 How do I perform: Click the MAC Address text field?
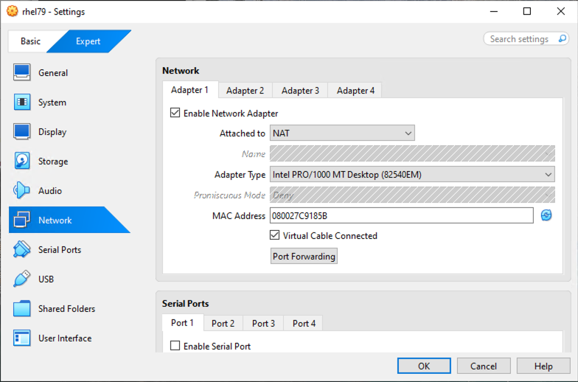(x=401, y=215)
